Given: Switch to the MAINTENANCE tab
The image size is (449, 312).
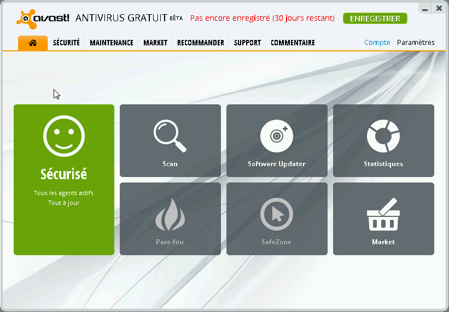Looking at the screenshot, I should [112, 43].
